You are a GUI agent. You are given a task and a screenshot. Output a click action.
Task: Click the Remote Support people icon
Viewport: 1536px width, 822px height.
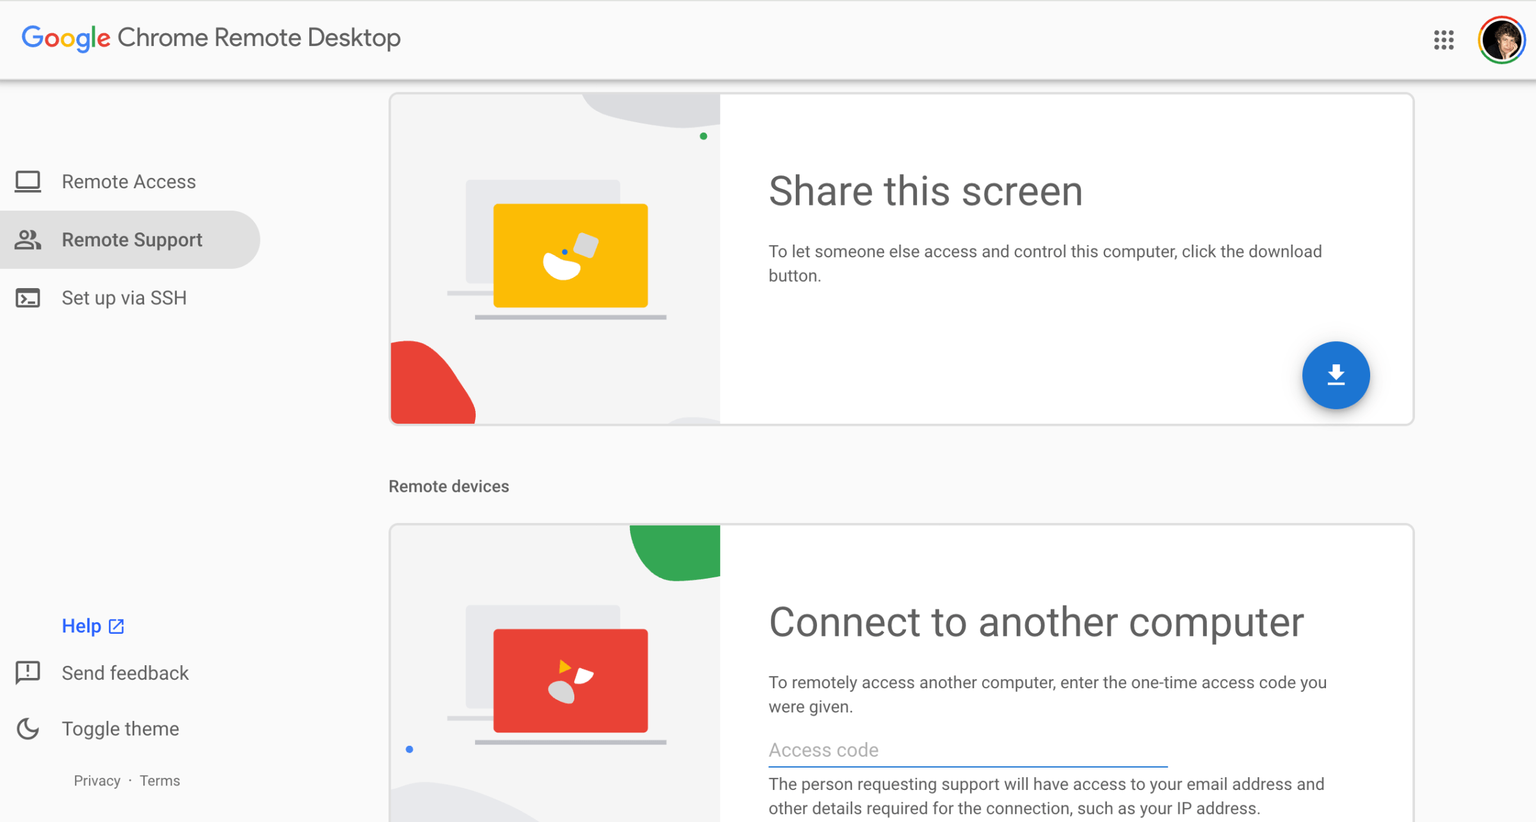point(27,239)
